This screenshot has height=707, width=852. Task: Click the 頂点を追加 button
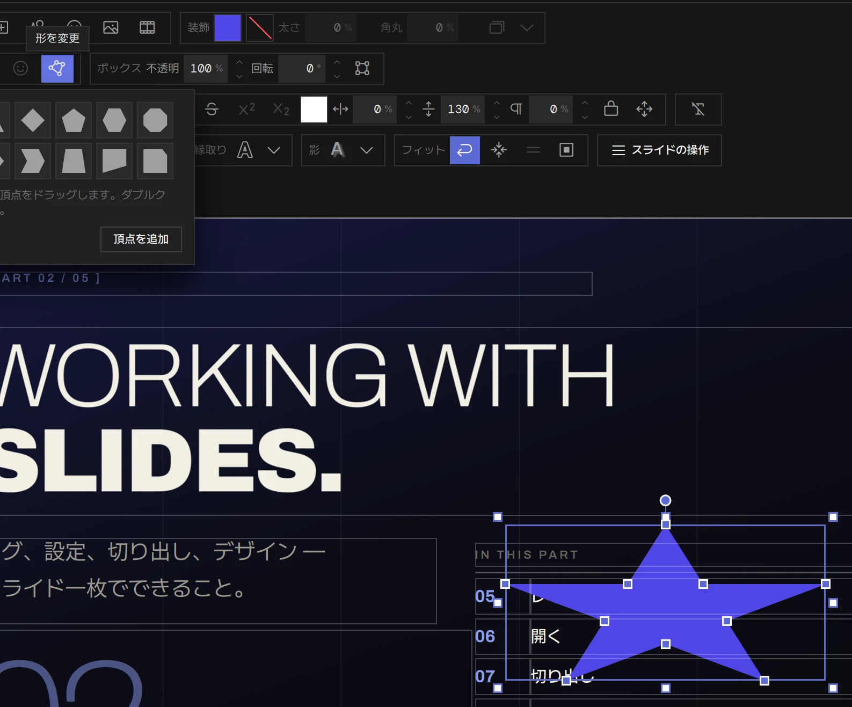click(x=141, y=239)
